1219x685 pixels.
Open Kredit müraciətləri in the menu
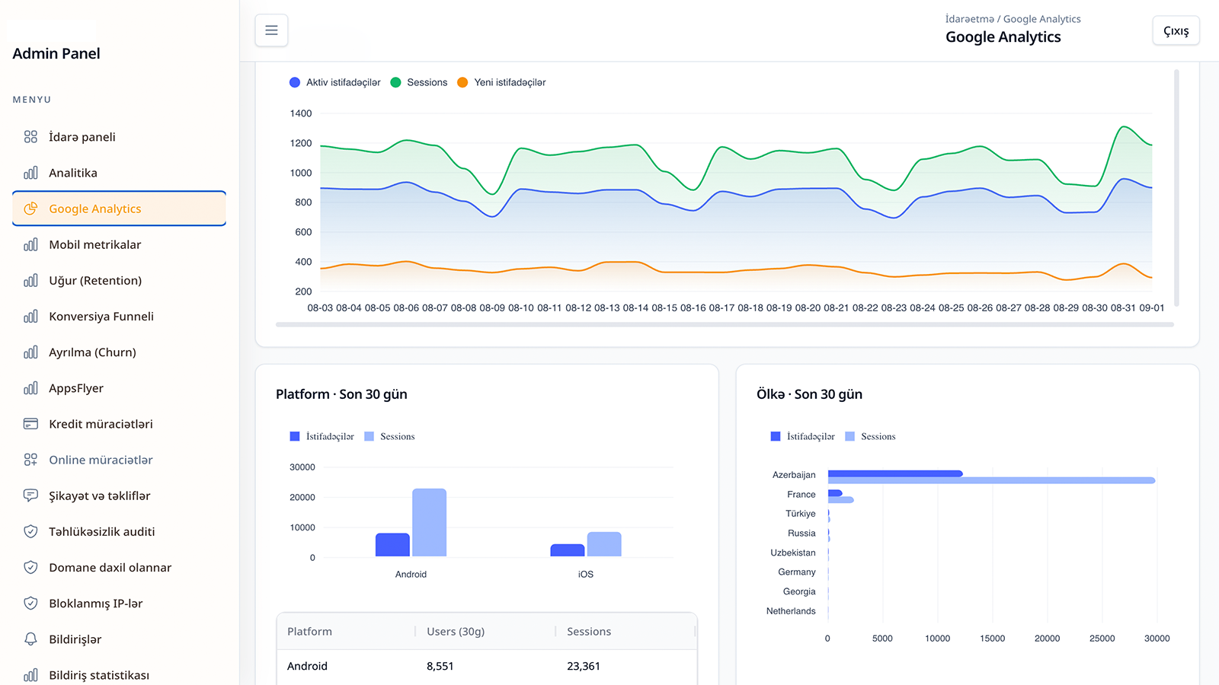point(120,424)
